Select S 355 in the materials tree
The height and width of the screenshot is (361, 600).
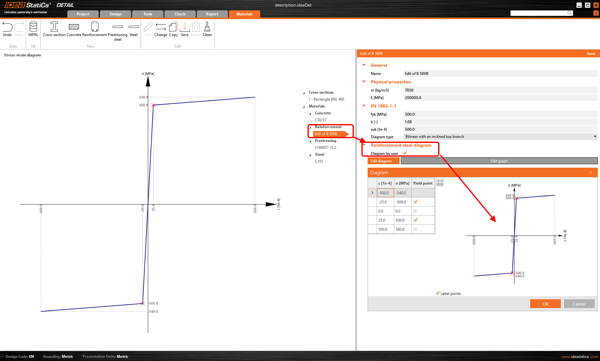[x=319, y=161]
